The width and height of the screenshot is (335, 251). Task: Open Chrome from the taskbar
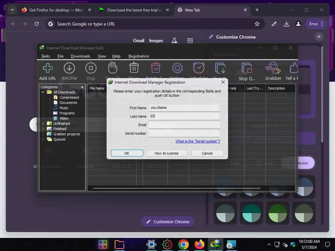pyautogui.click(x=183, y=244)
